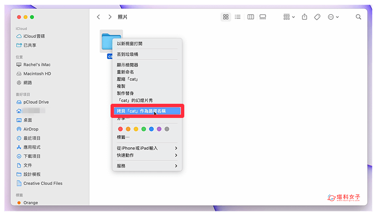Viewport: 378px width, 217px height.
Task: Go forward with the right chevron
Action: coord(110,17)
